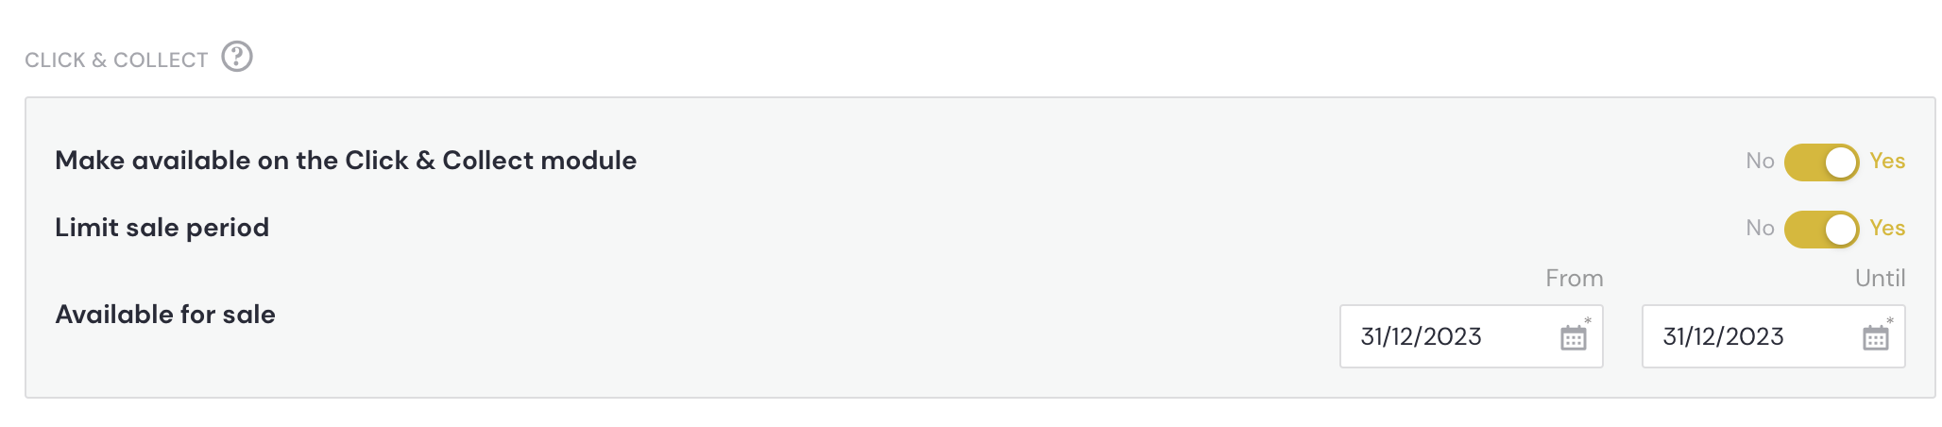The image size is (1942, 427).
Task: Click the CLICK & COLLECT section heading
Action: 116,60
